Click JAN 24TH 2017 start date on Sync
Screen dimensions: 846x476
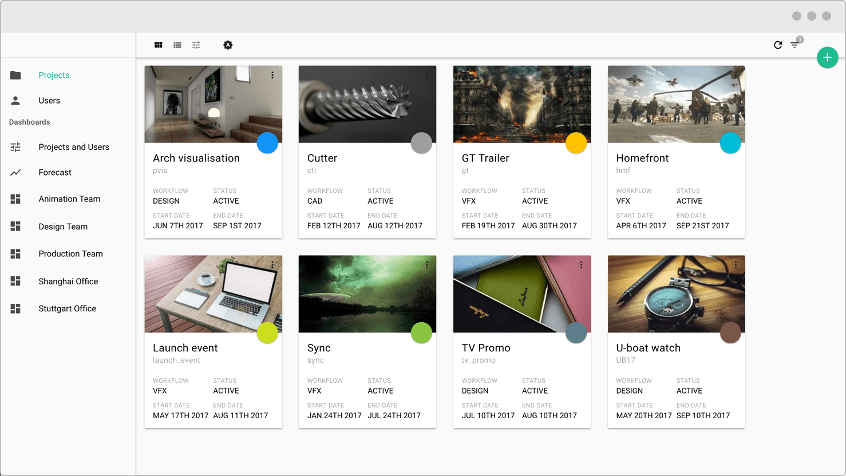click(334, 416)
